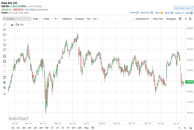Expand the 1x1 chart layout dropdown
Image resolution: width=194 pixels, height=130 pixels.
coord(96,19)
